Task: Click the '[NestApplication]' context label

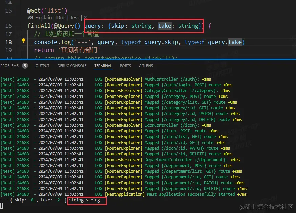Action: click(125, 194)
